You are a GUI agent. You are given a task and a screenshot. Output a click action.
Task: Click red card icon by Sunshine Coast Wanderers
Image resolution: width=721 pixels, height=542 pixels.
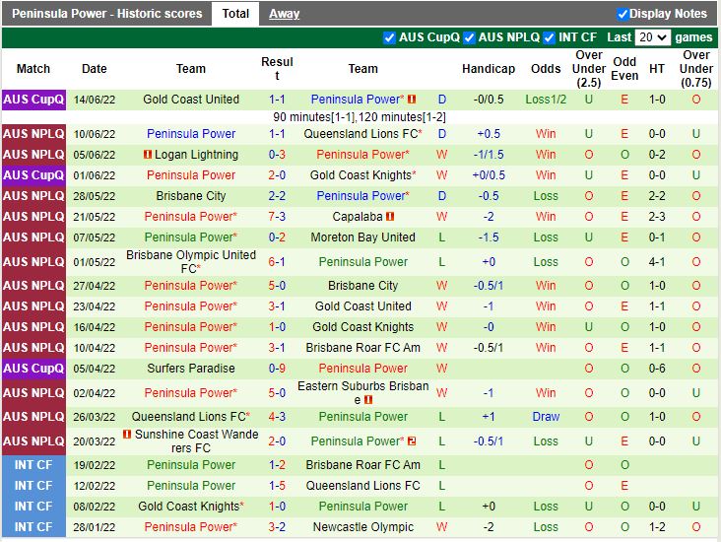[x=127, y=435]
